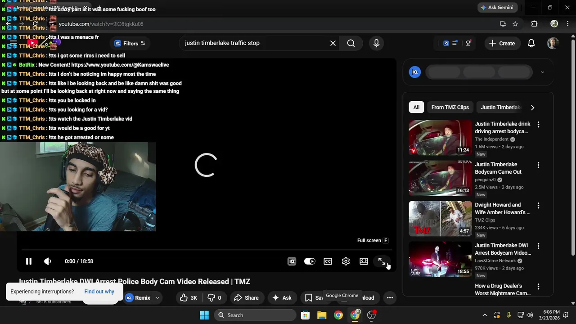
Task: Show hidden system tray icons
Action: coord(485,315)
